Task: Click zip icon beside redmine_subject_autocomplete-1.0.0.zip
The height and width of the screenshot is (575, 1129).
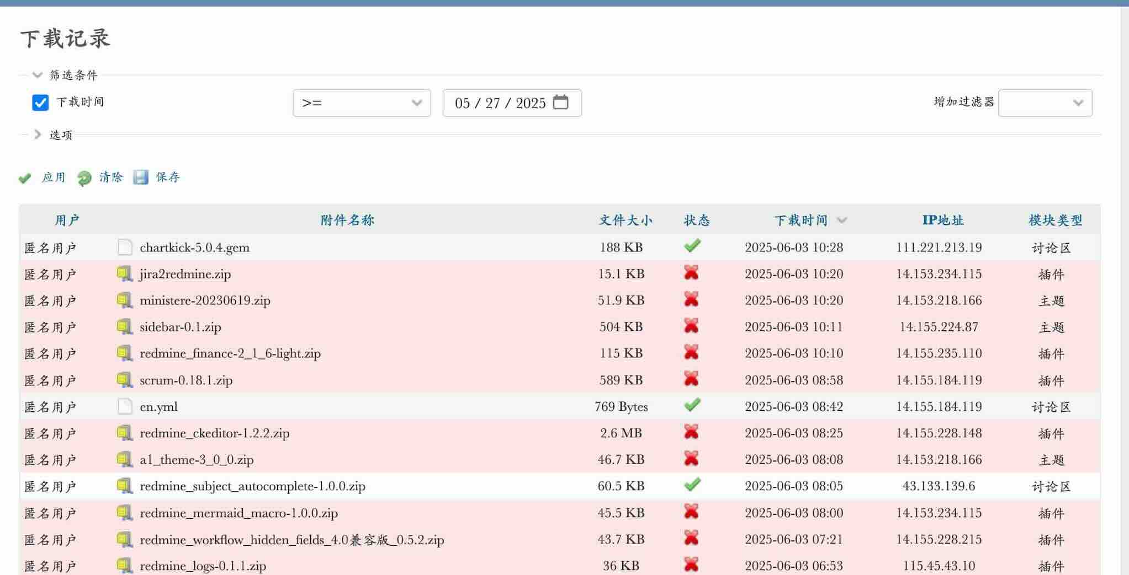Action: [125, 486]
